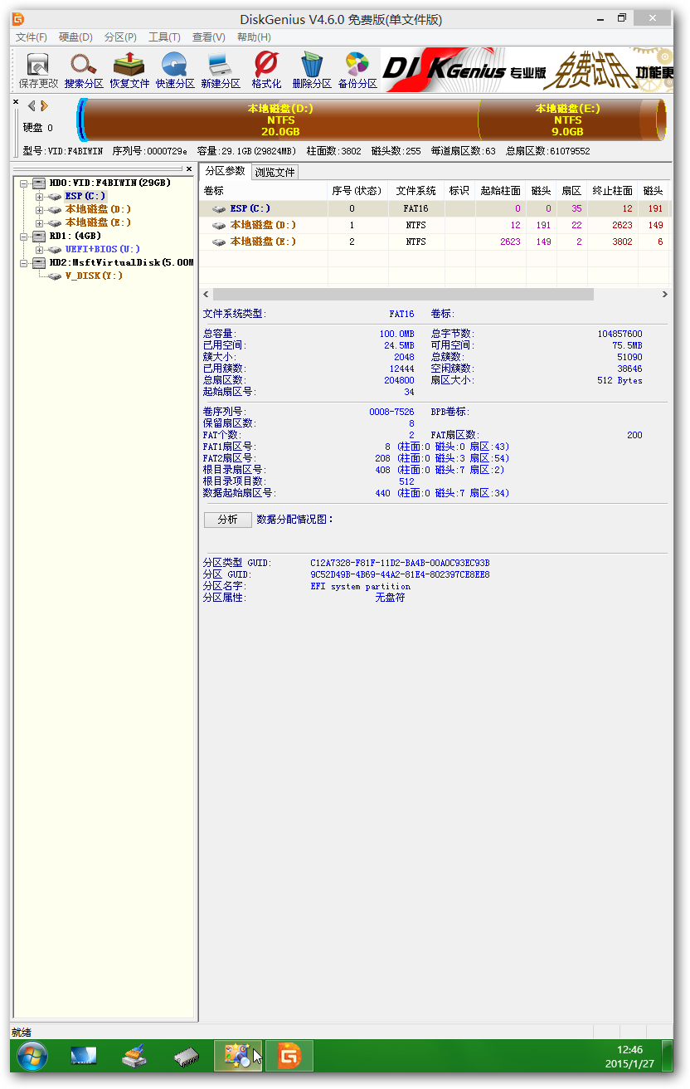Expand the ESP(C:) tree node
The image size is (690, 1089).
(40, 196)
